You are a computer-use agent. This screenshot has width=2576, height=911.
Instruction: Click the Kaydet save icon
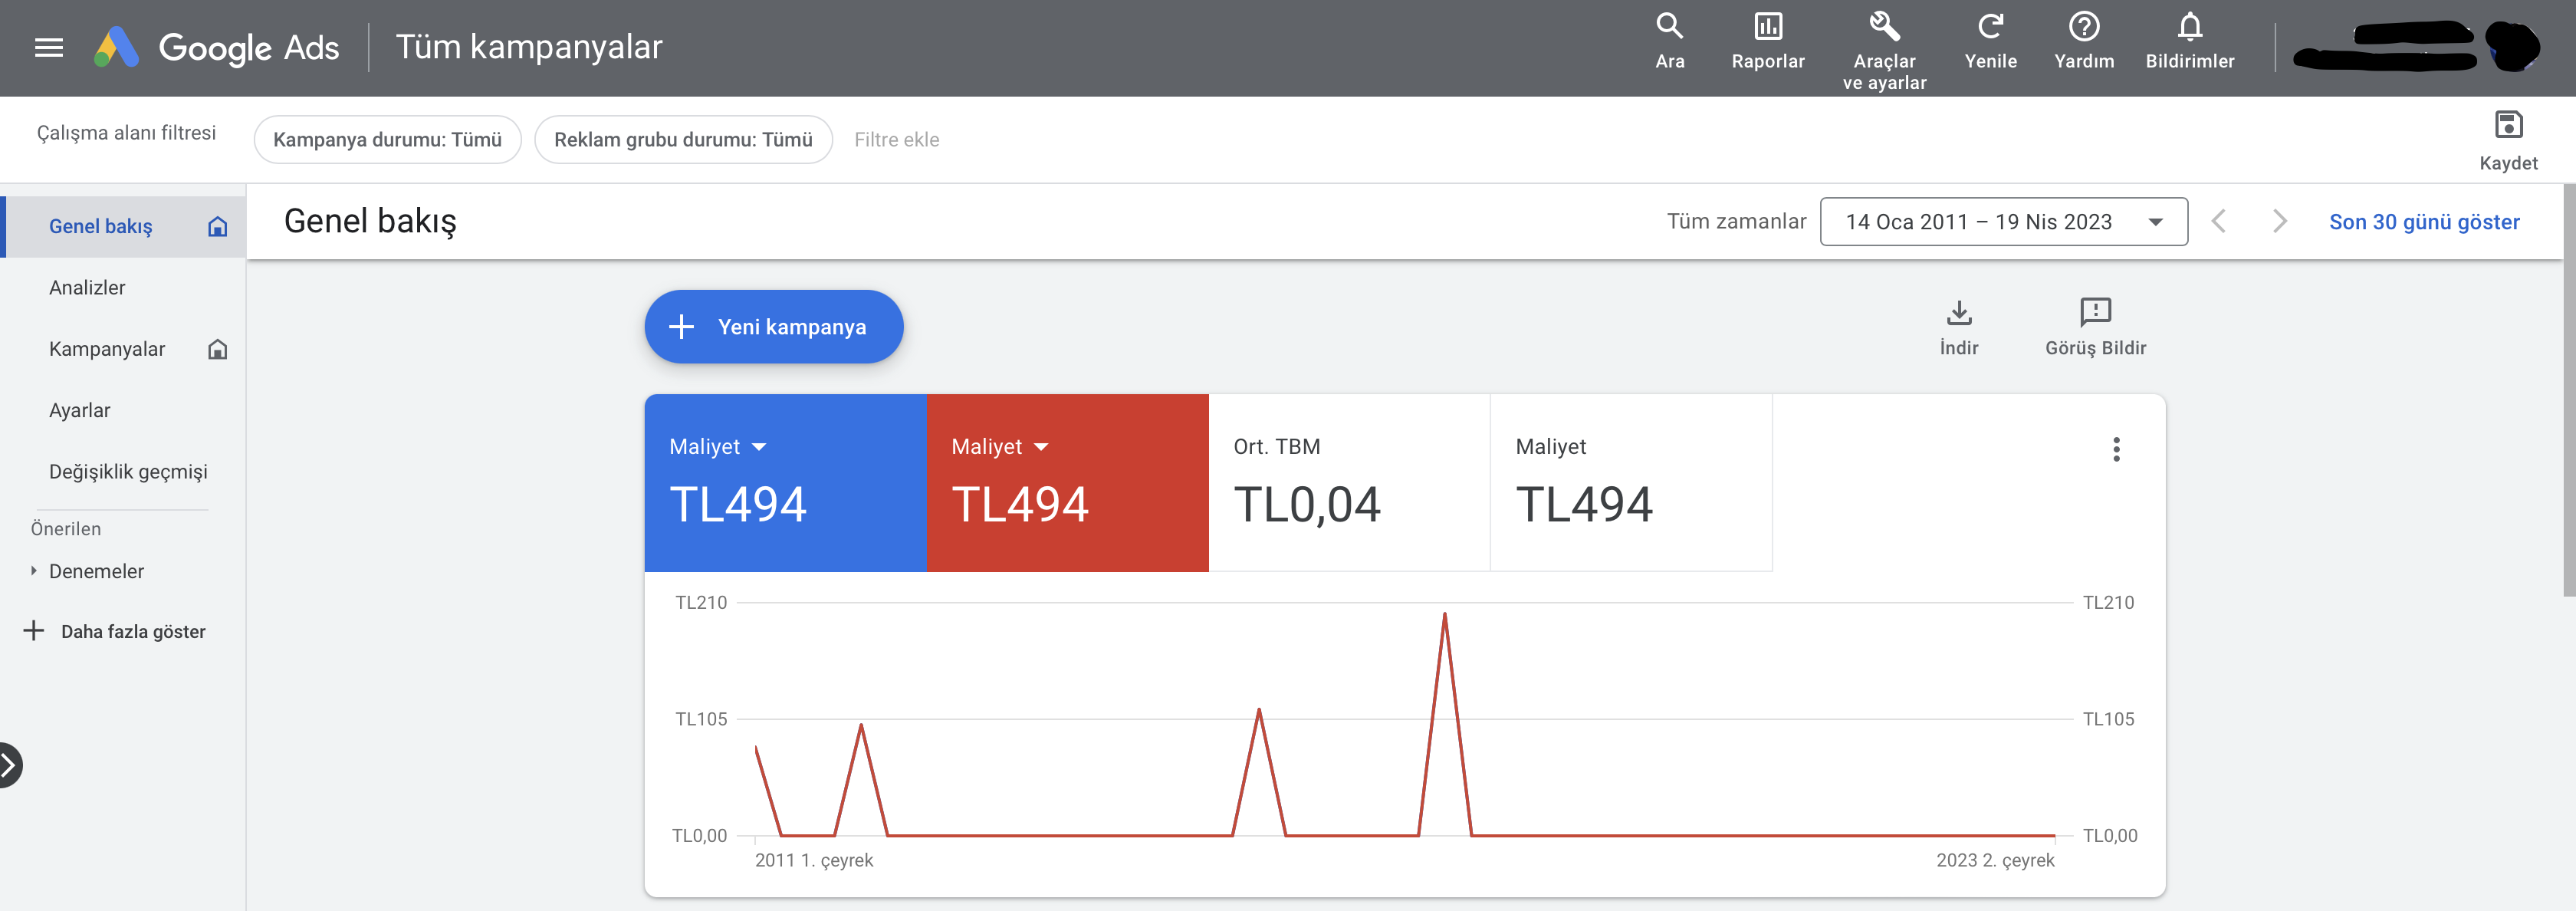pyautogui.click(x=2508, y=125)
